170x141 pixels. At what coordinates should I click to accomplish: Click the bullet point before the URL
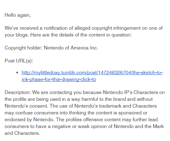point(17,73)
